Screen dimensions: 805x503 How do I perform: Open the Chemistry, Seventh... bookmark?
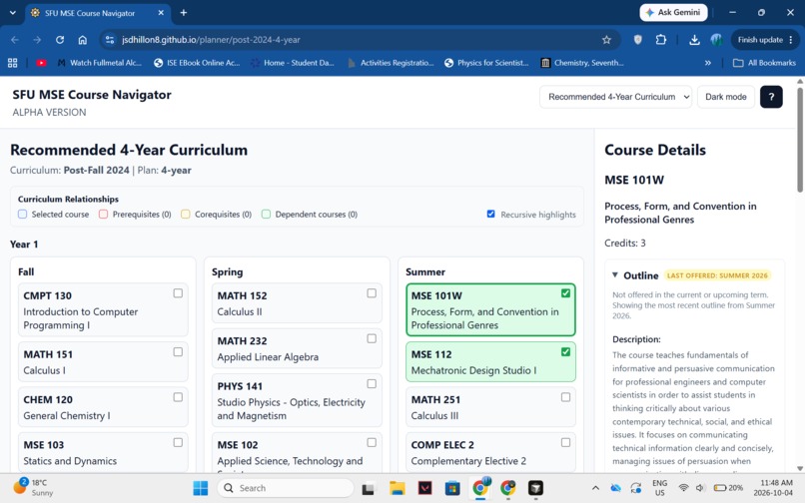(582, 63)
